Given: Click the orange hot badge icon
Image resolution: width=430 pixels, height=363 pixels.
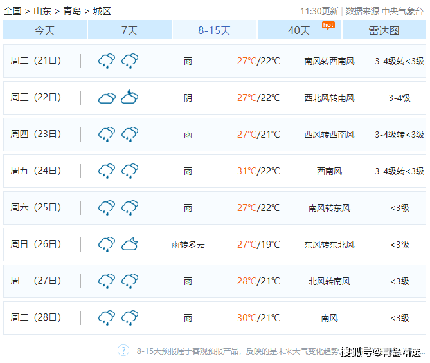Looking at the screenshot, I should (x=328, y=25).
